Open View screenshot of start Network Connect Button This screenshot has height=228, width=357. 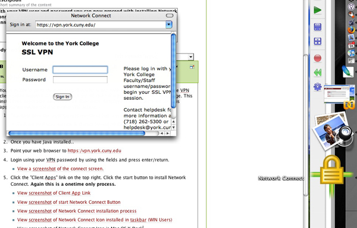[69, 202]
